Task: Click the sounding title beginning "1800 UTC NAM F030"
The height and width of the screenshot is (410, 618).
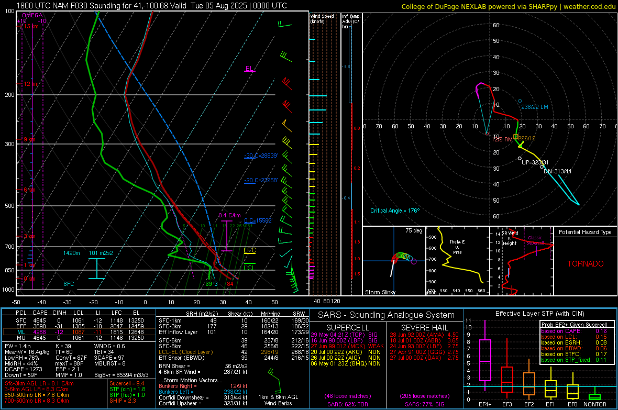Action: 152,6
